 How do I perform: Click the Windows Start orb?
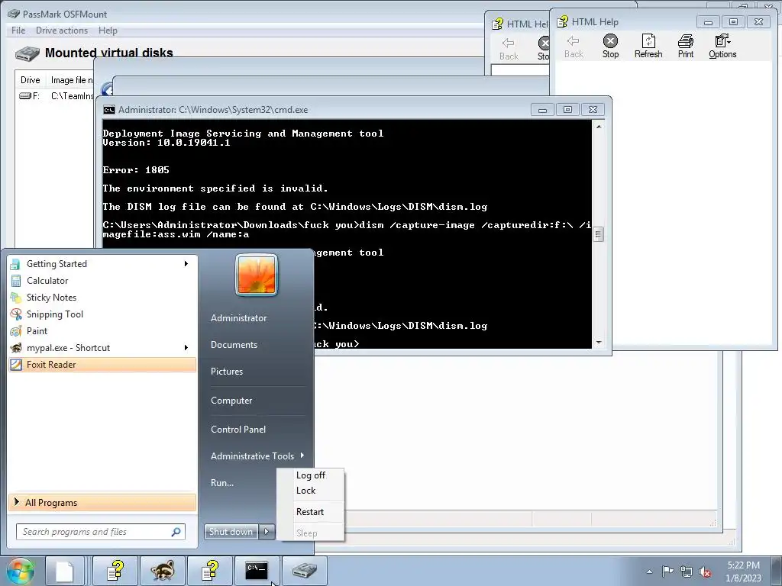[20, 571]
